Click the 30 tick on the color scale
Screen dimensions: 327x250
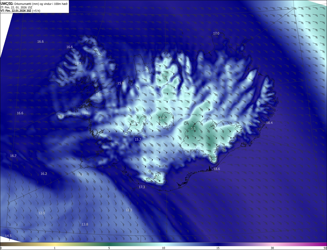(272, 248)
